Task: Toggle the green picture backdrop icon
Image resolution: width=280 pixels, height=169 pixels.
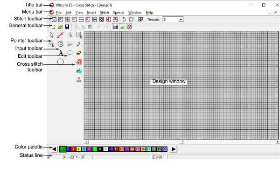Action: point(122,27)
